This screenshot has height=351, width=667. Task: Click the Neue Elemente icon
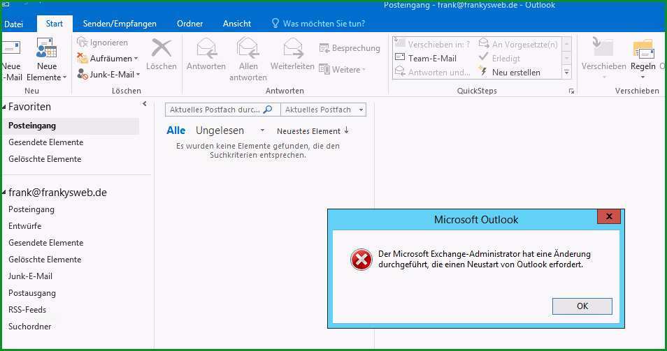(x=46, y=48)
